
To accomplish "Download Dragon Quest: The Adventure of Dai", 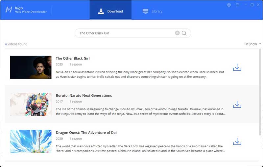I will tap(237, 141).
